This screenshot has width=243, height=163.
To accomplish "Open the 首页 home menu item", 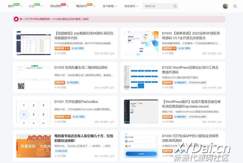I will [x=11, y=6].
